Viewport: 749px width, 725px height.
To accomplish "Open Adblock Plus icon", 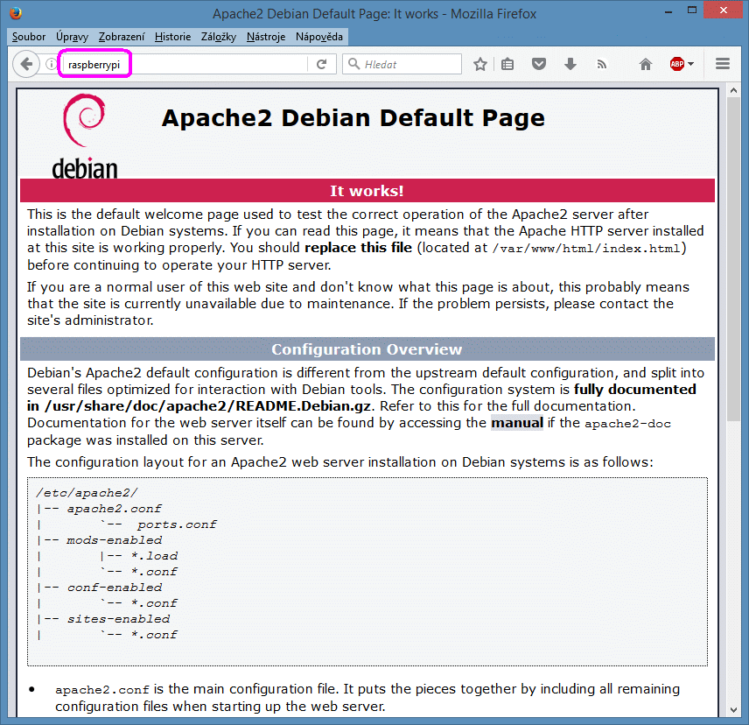I will (x=677, y=64).
